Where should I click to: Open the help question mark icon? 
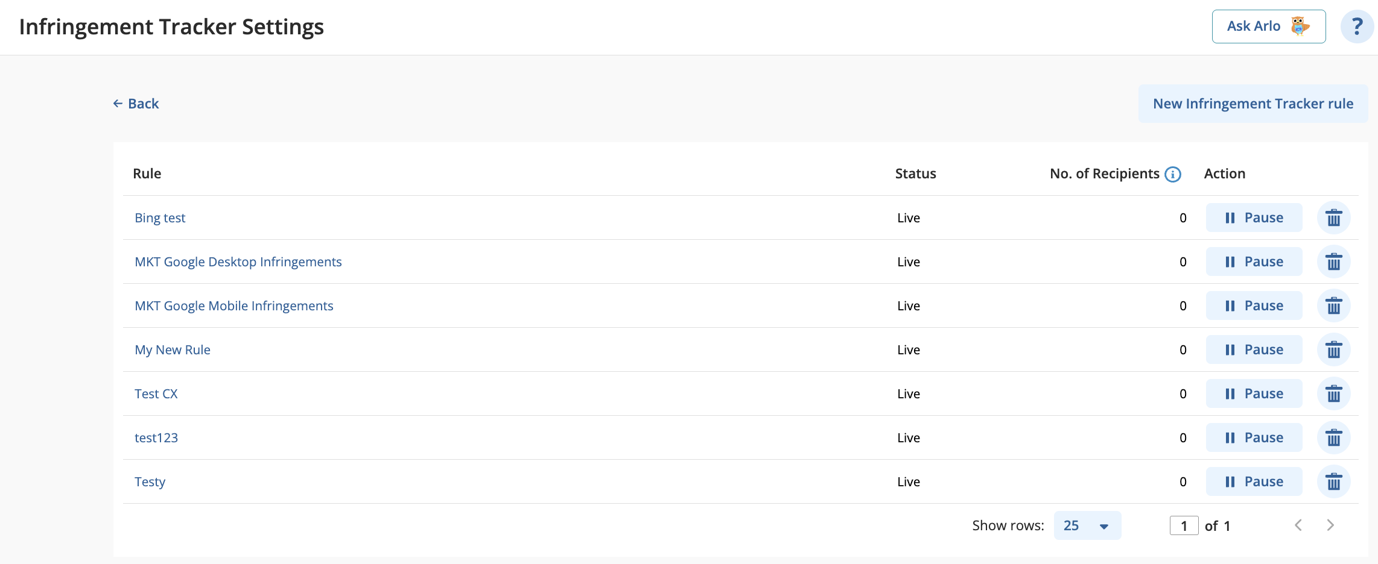[1357, 27]
